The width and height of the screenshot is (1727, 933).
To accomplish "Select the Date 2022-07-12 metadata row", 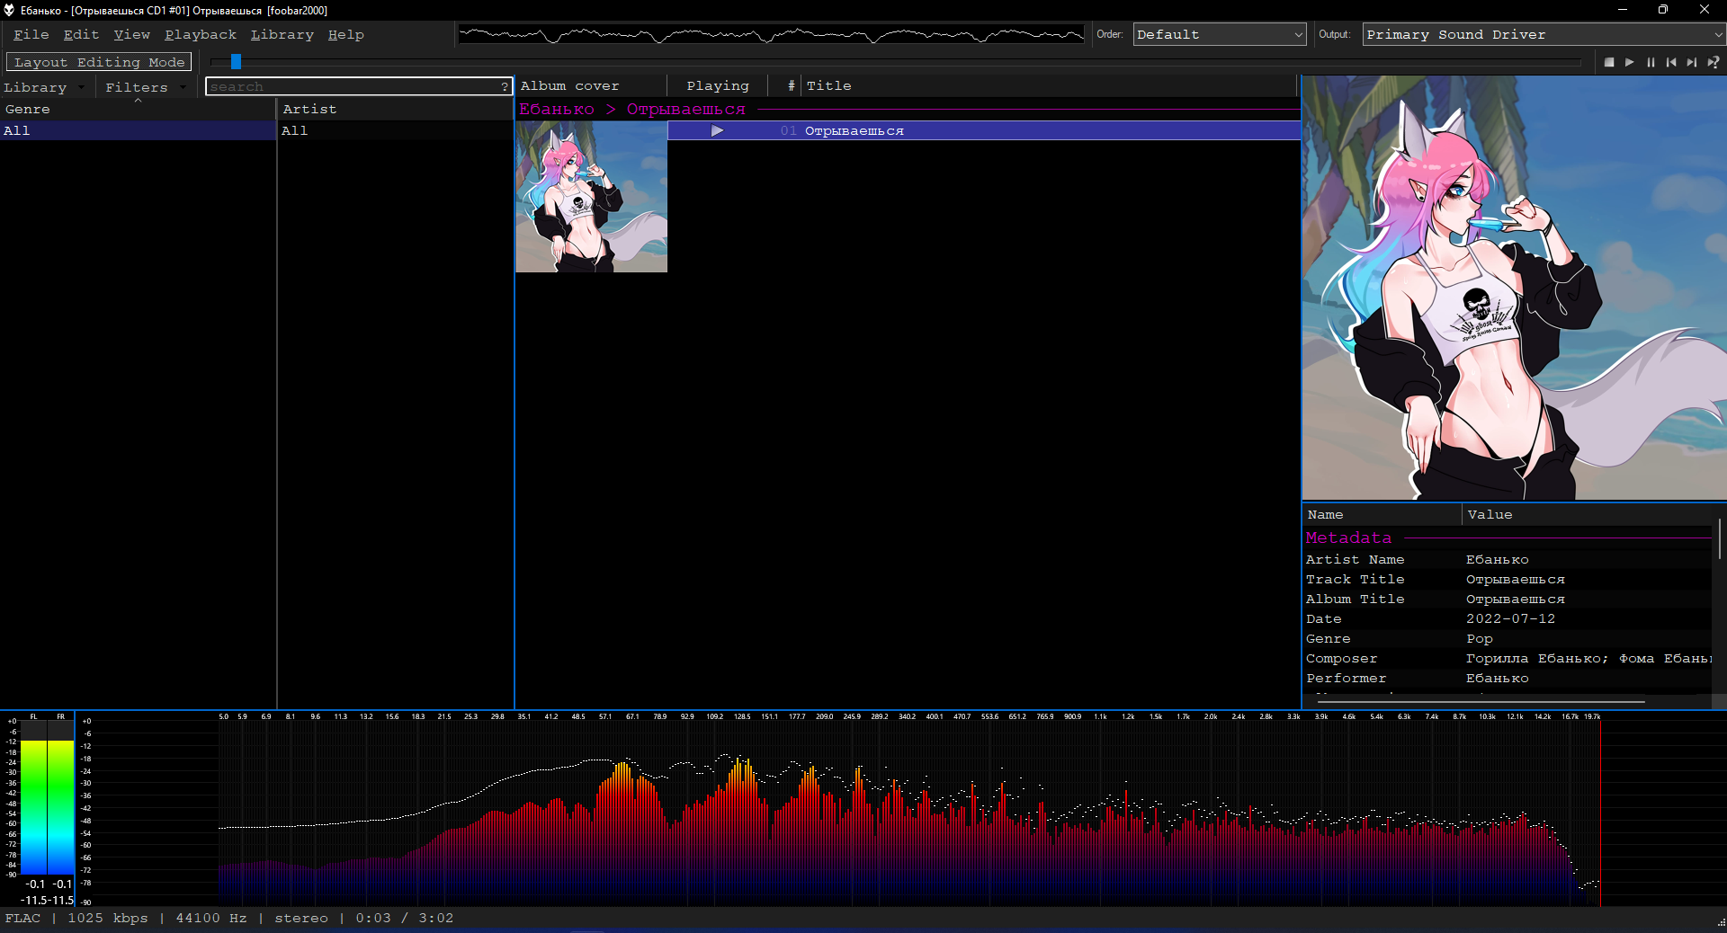I will [1508, 619].
